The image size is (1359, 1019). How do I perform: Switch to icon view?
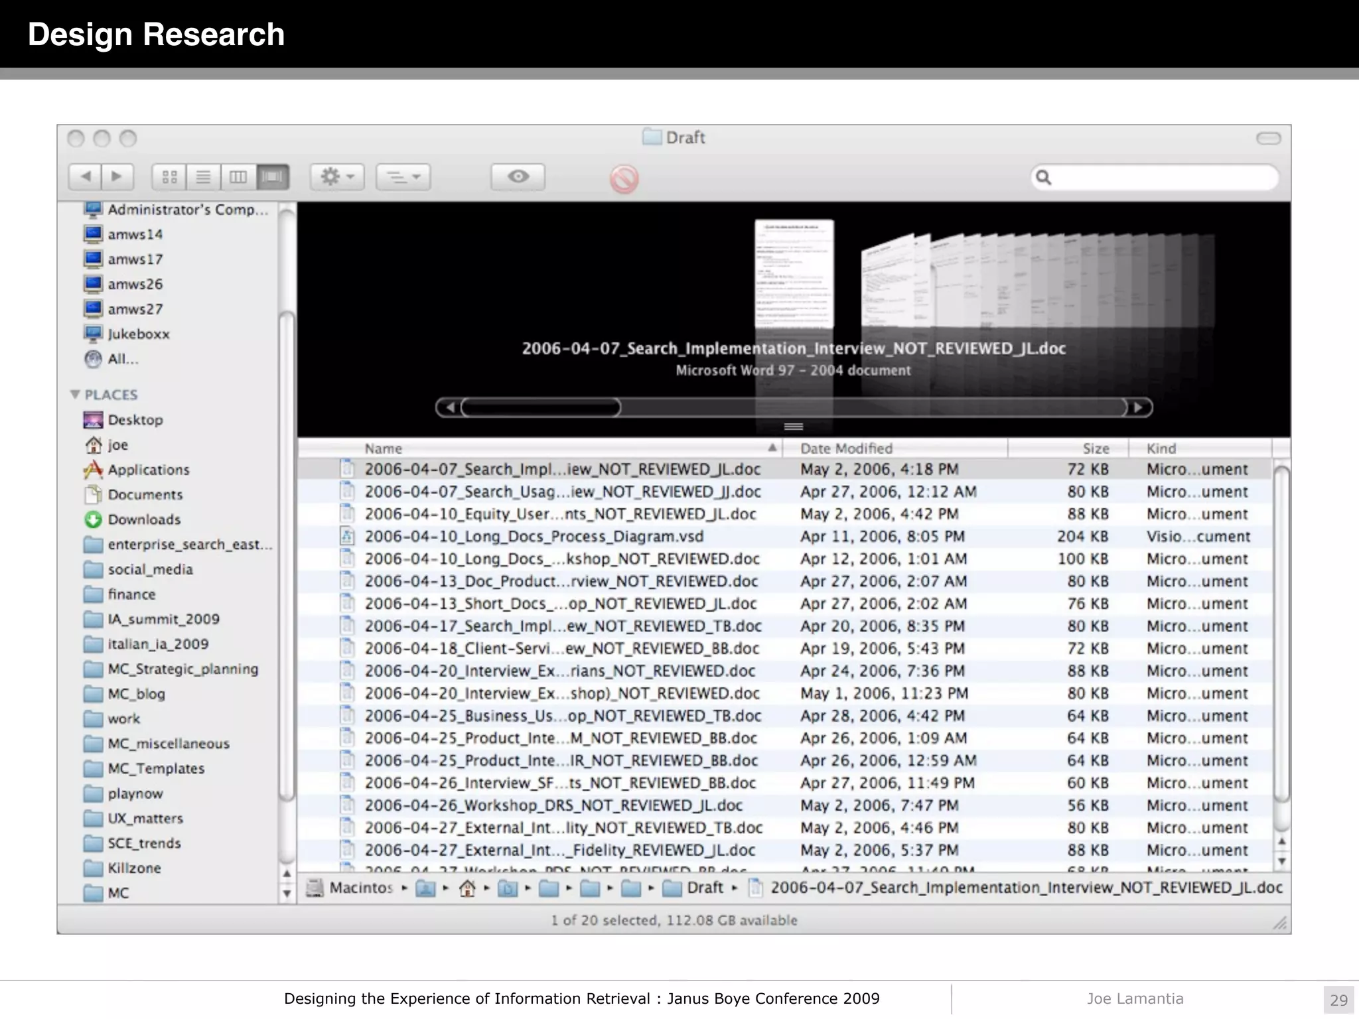169,177
